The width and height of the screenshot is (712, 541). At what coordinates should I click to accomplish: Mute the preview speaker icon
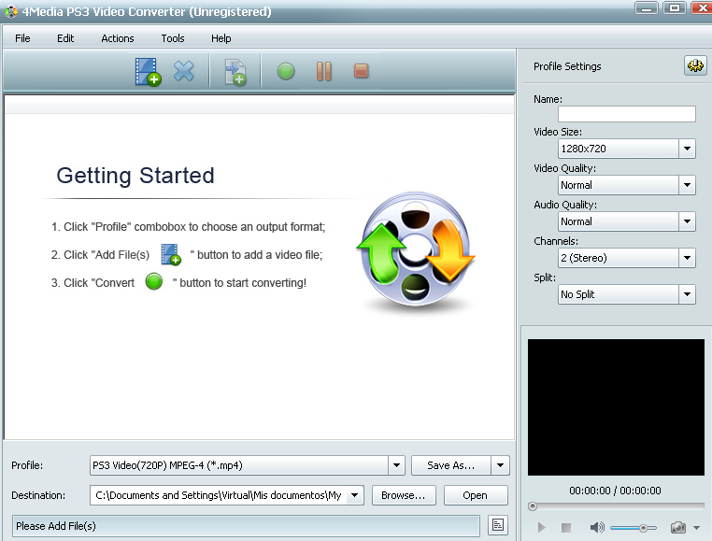597,527
